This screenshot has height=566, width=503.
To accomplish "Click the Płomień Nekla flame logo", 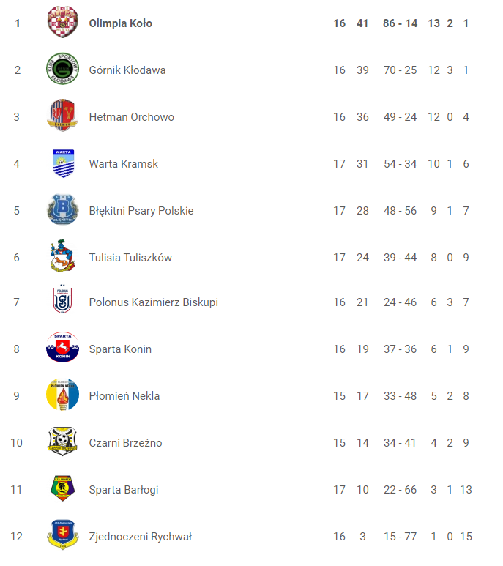I will click(62, 395).
